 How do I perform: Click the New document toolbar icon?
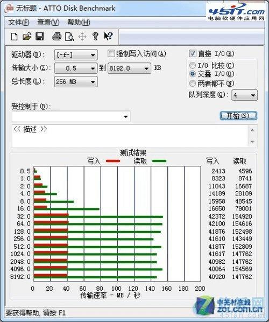coord(14,37)
